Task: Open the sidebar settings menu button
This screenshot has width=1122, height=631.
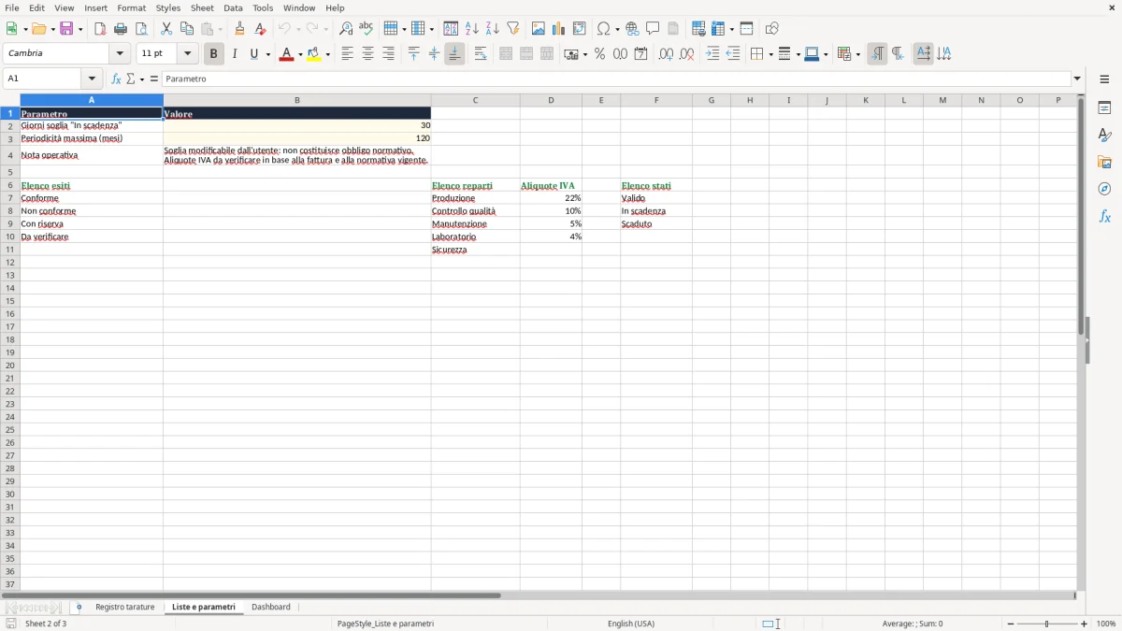Action: (x=1104, y=79)
